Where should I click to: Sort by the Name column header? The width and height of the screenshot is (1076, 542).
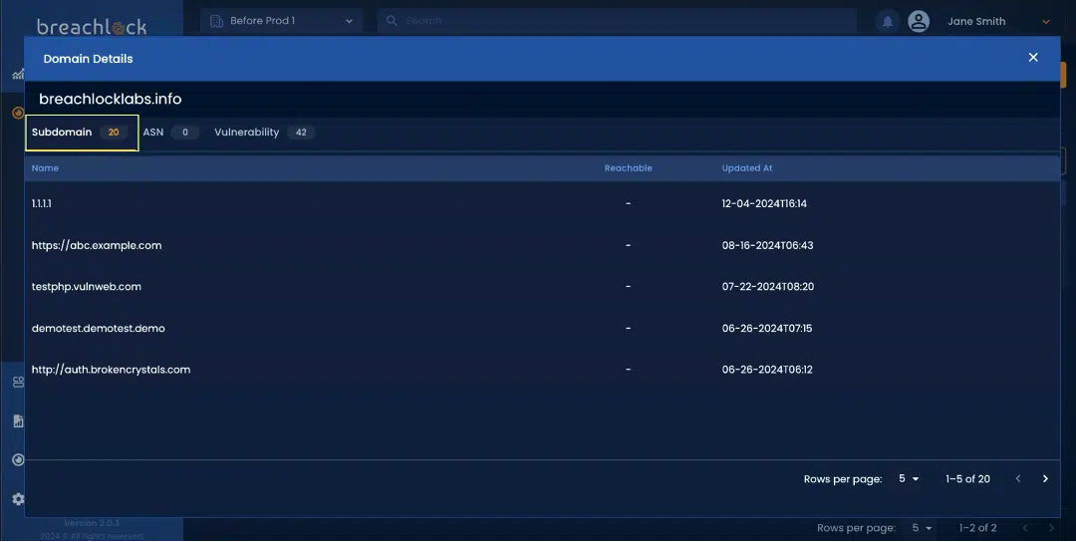45,168
